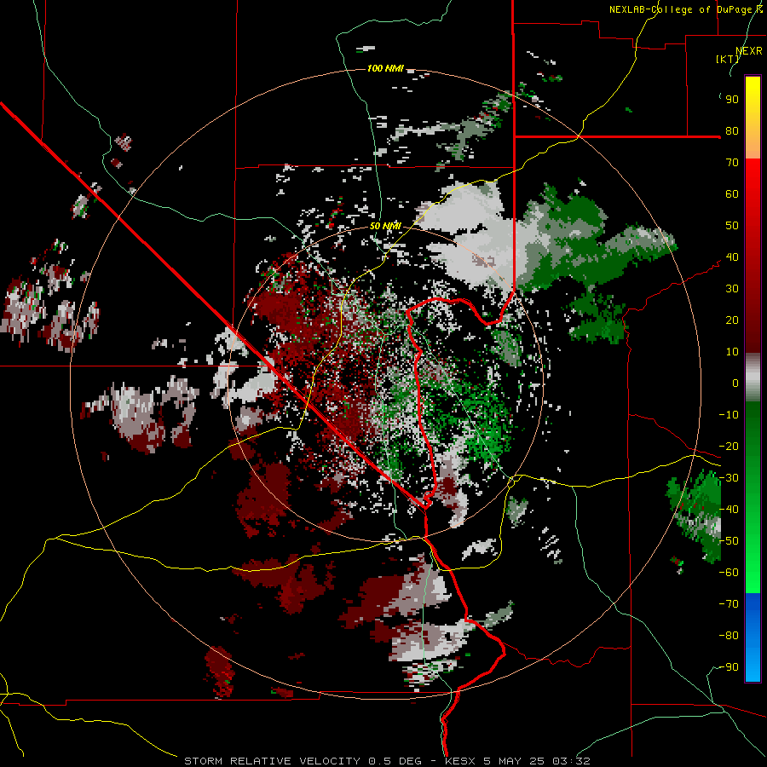Click the blue bottom segment of the color bar

point(753,637)
